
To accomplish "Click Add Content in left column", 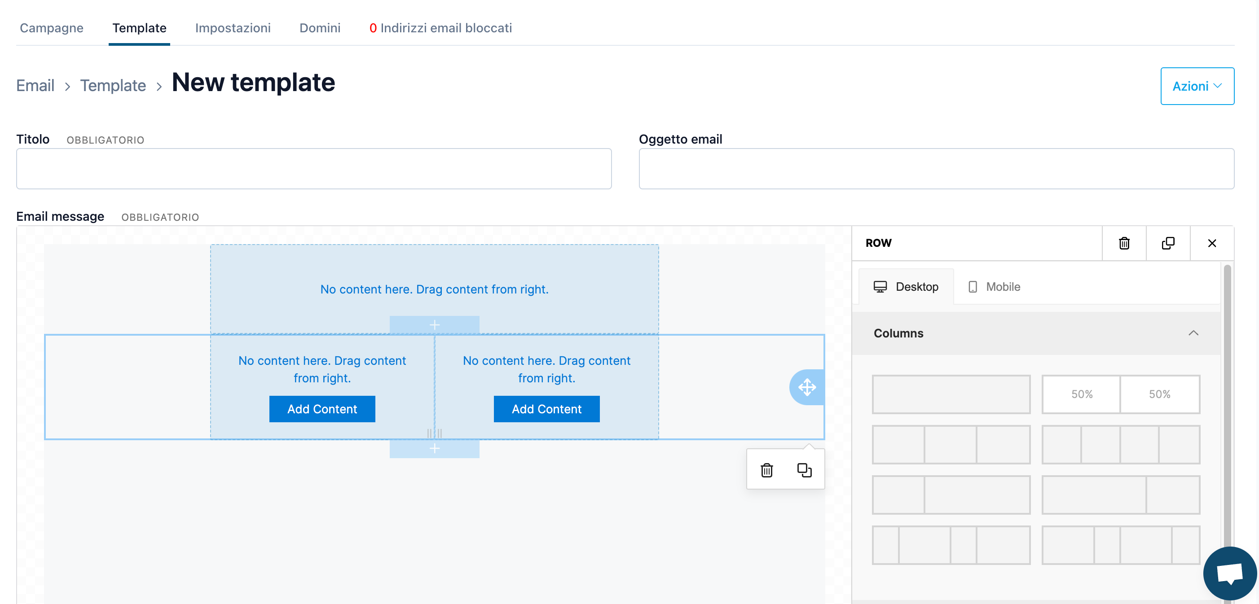I will click(322, 409).
